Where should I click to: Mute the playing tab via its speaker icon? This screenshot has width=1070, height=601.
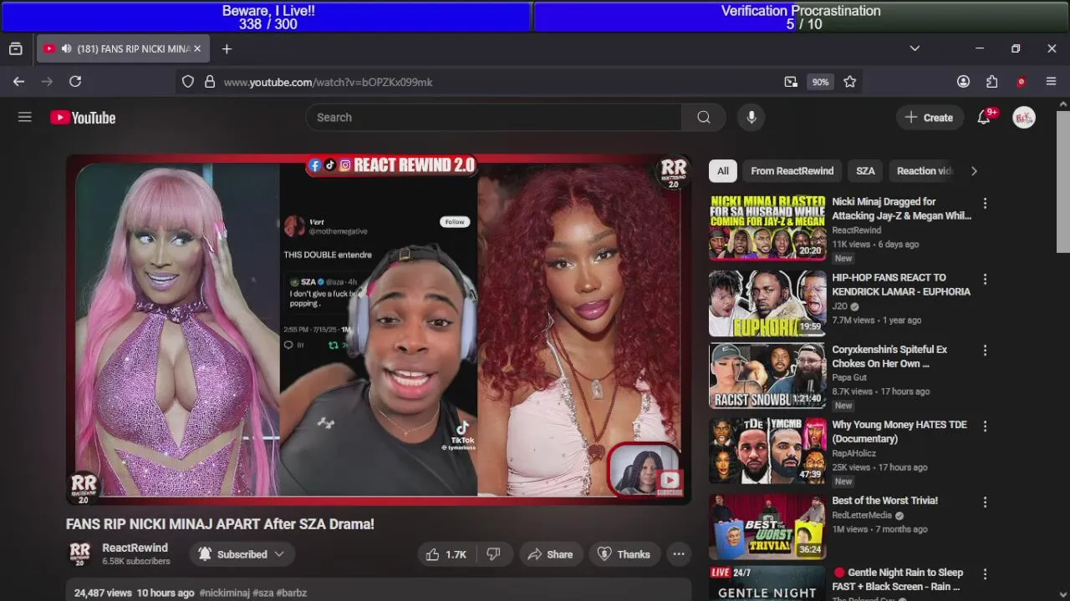pos(66,48)
